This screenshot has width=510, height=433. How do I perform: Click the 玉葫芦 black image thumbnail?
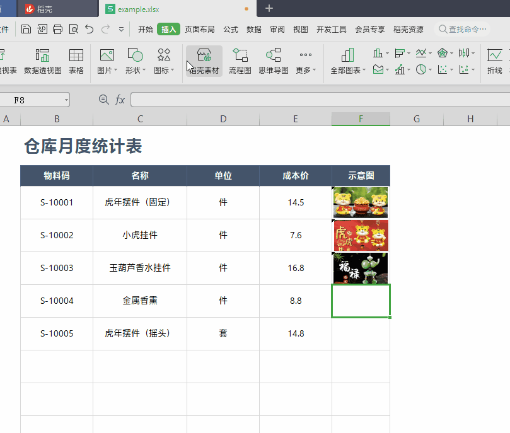click(x=361, y=268)
